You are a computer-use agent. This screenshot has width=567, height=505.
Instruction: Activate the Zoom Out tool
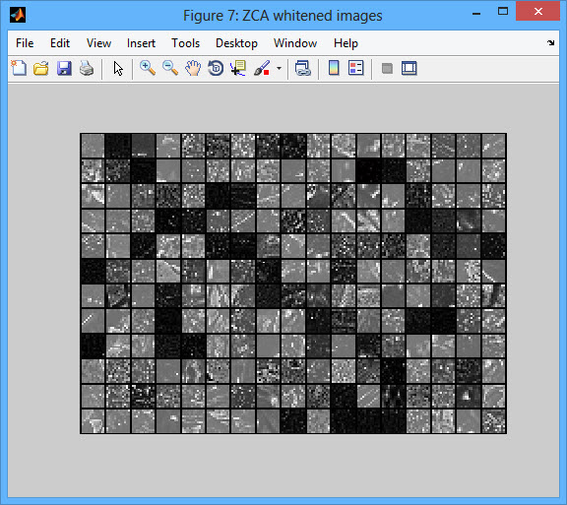pyautogui.click(x=170, y=68)
